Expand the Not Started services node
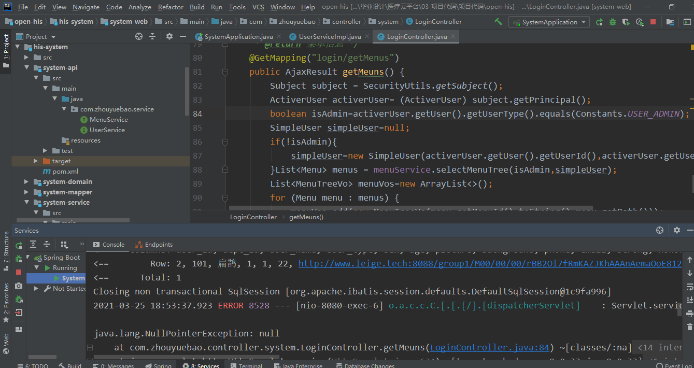This screenshot has height=368, width=694. pyautogui.click(x=36, y=288)
